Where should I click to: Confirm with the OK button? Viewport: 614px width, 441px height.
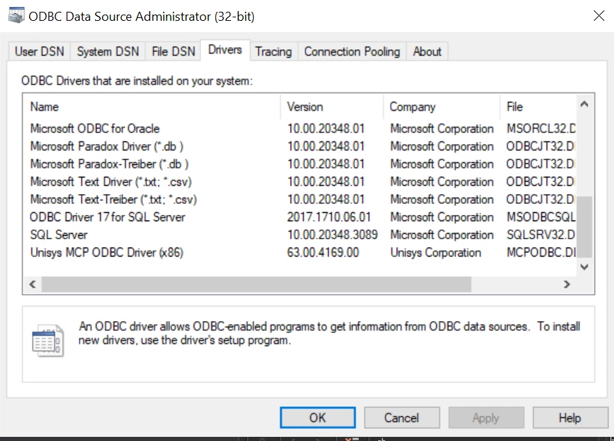point(318,417)
